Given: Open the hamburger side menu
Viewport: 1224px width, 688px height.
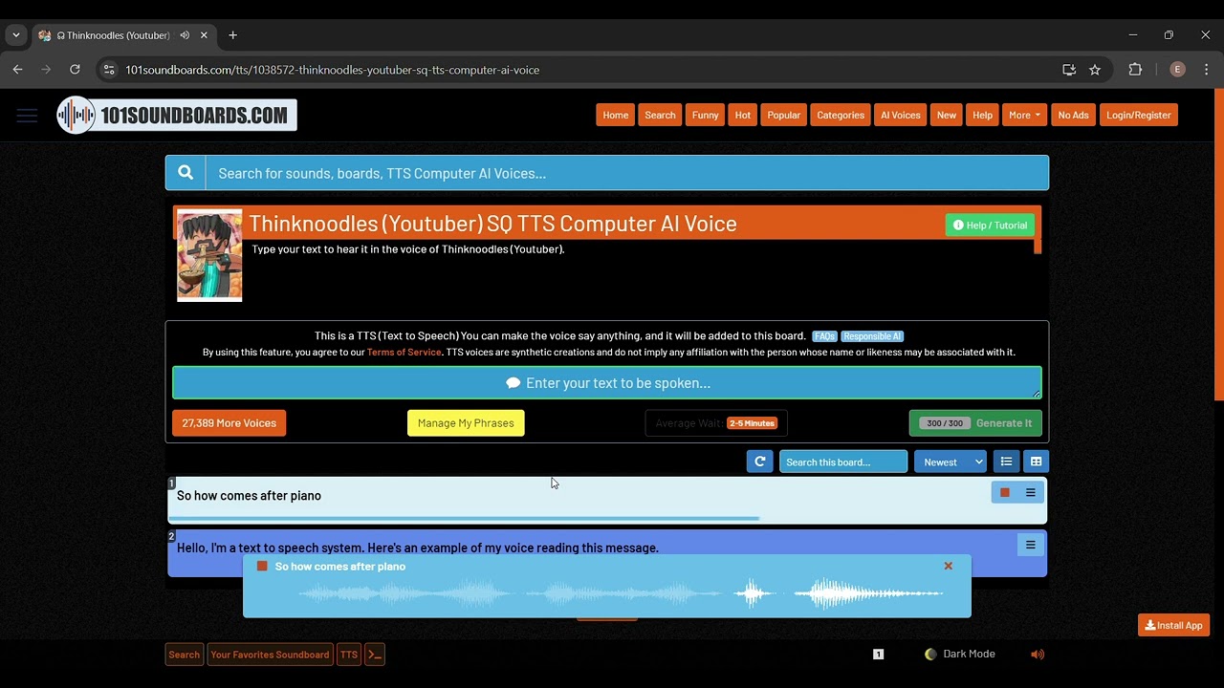Looking at the screenshot, I should pos(27,116).
